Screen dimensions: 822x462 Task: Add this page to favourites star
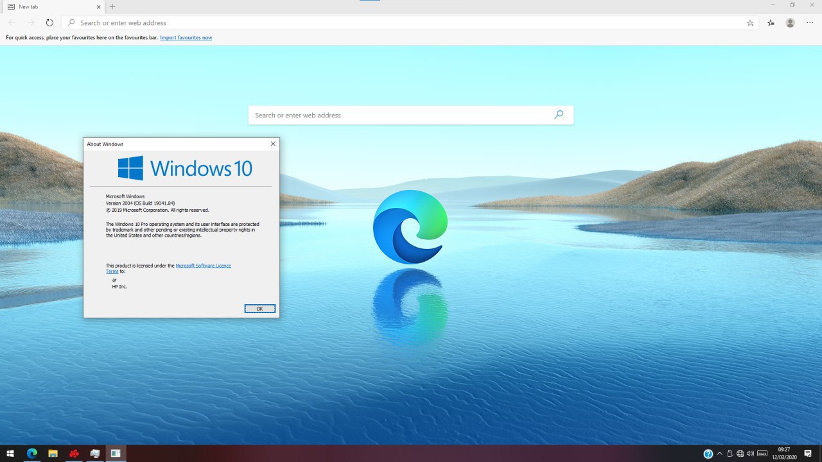coord(750,22)
